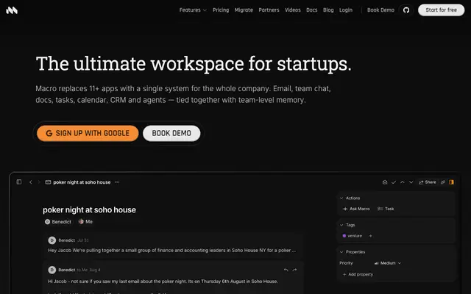Click the archive inbox tray icon
The height and width of the screenshot is (294, 471).
[385, 182]
